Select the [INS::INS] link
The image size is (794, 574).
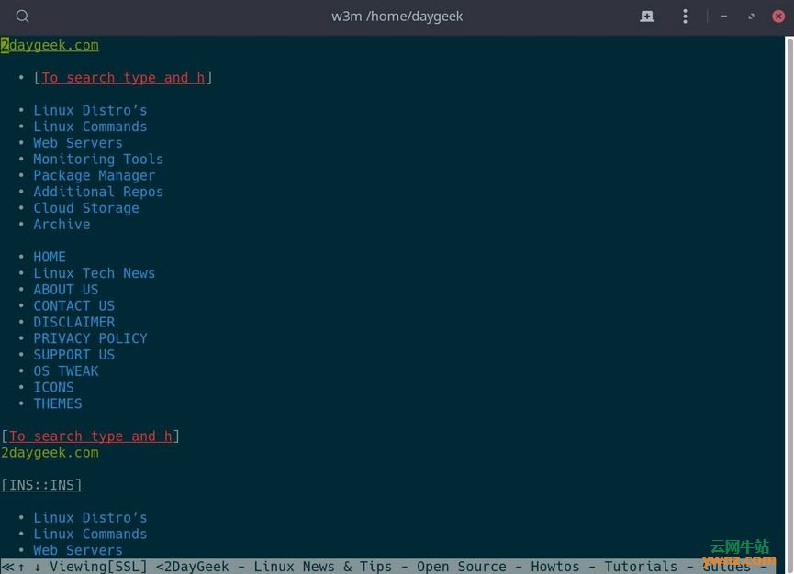tap(41, 485)
